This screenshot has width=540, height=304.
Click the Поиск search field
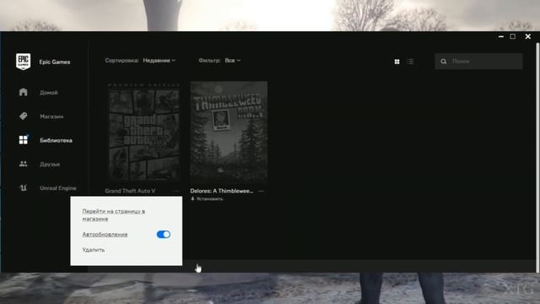tap(478, 62)
